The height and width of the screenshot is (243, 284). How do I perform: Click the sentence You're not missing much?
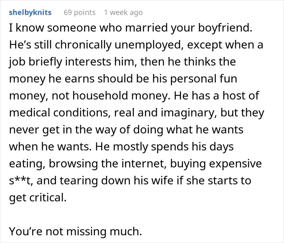coord(75,232)
